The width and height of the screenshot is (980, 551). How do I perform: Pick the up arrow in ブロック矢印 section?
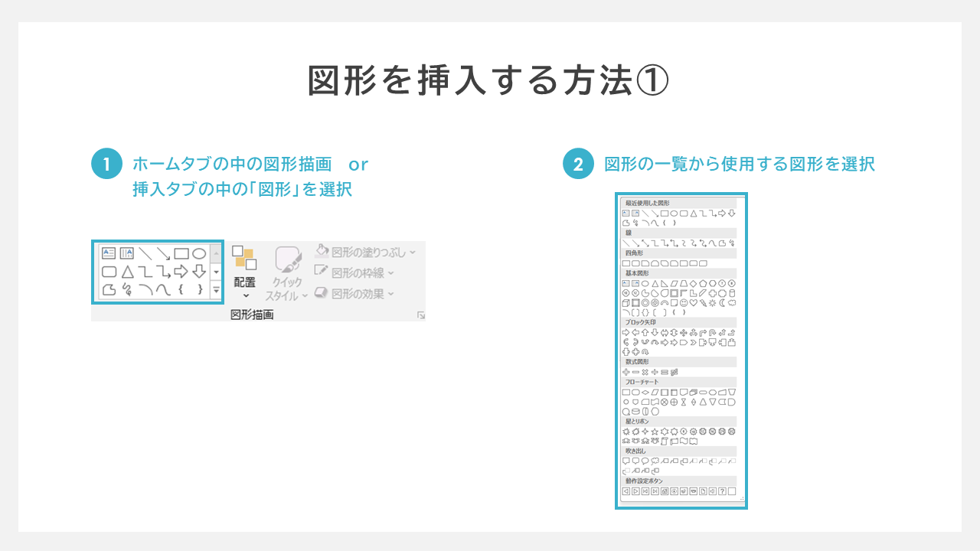click(645, 333)
